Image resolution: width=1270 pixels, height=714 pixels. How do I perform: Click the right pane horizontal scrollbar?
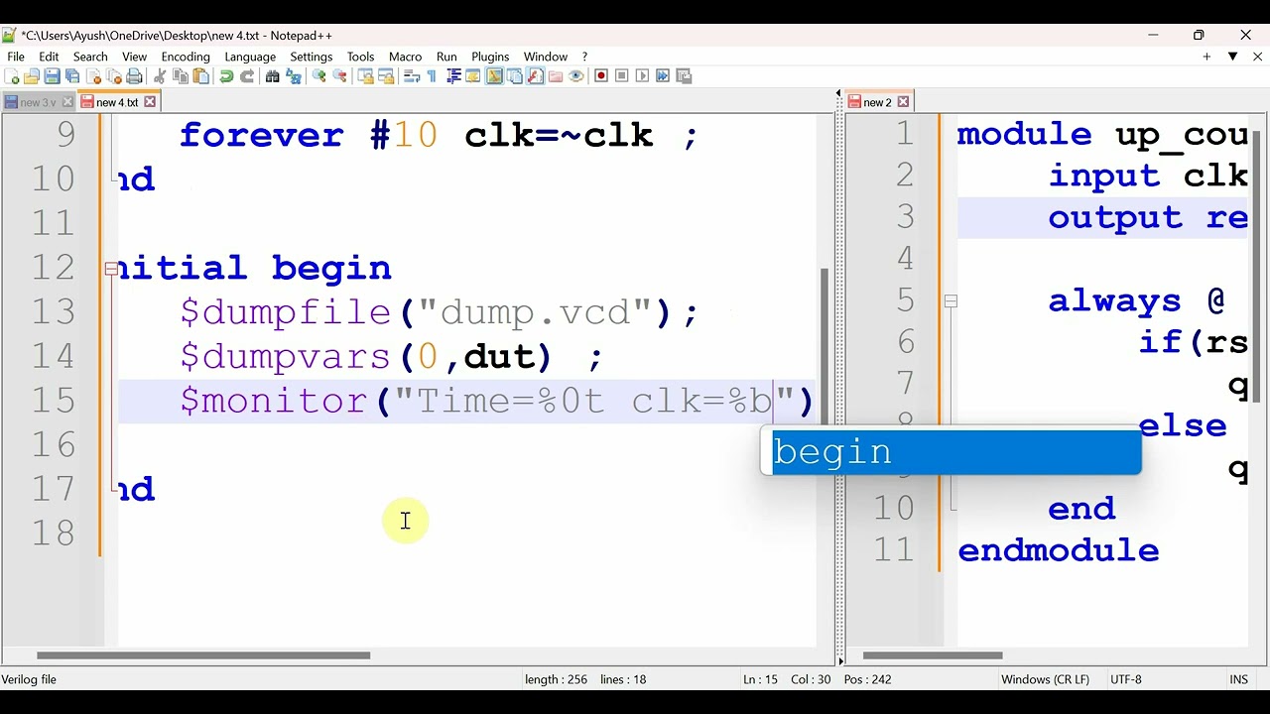933,655
